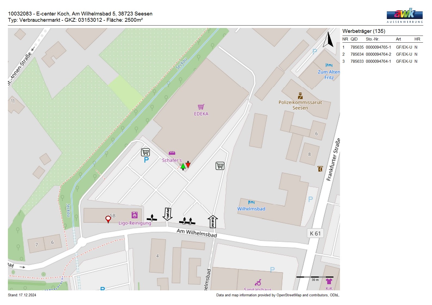Click the red downward arrow marker
The height and width of the screenshot is (305, 432).
(188, 165)
